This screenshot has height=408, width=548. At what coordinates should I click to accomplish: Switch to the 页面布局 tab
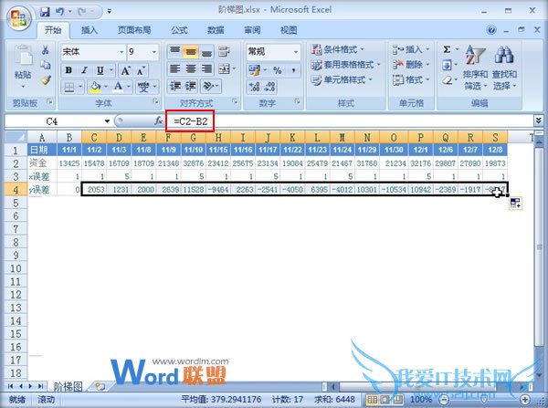click(x=134, y=30)
